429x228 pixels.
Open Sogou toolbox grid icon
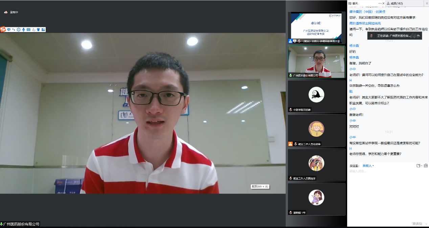click(x=43, y=30)
